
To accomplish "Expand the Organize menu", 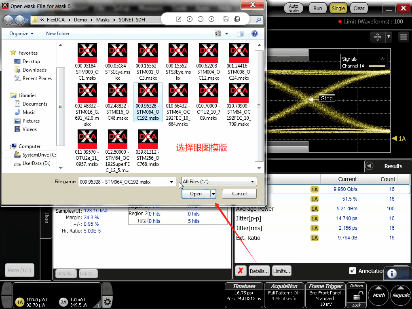I will [21, 34].
